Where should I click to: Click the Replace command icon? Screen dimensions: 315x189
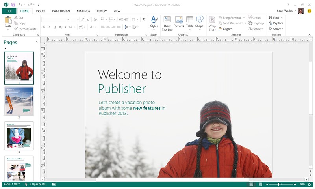point(276,23)
